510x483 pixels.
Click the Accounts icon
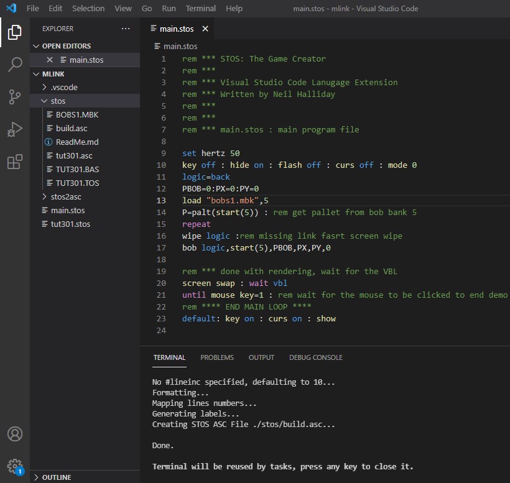pos(15,434)
